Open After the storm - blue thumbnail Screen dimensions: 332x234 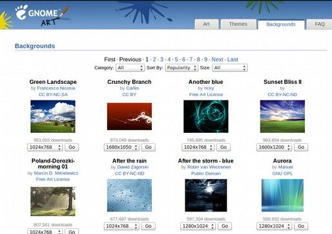pyautogui.click(x=206, y=195)
